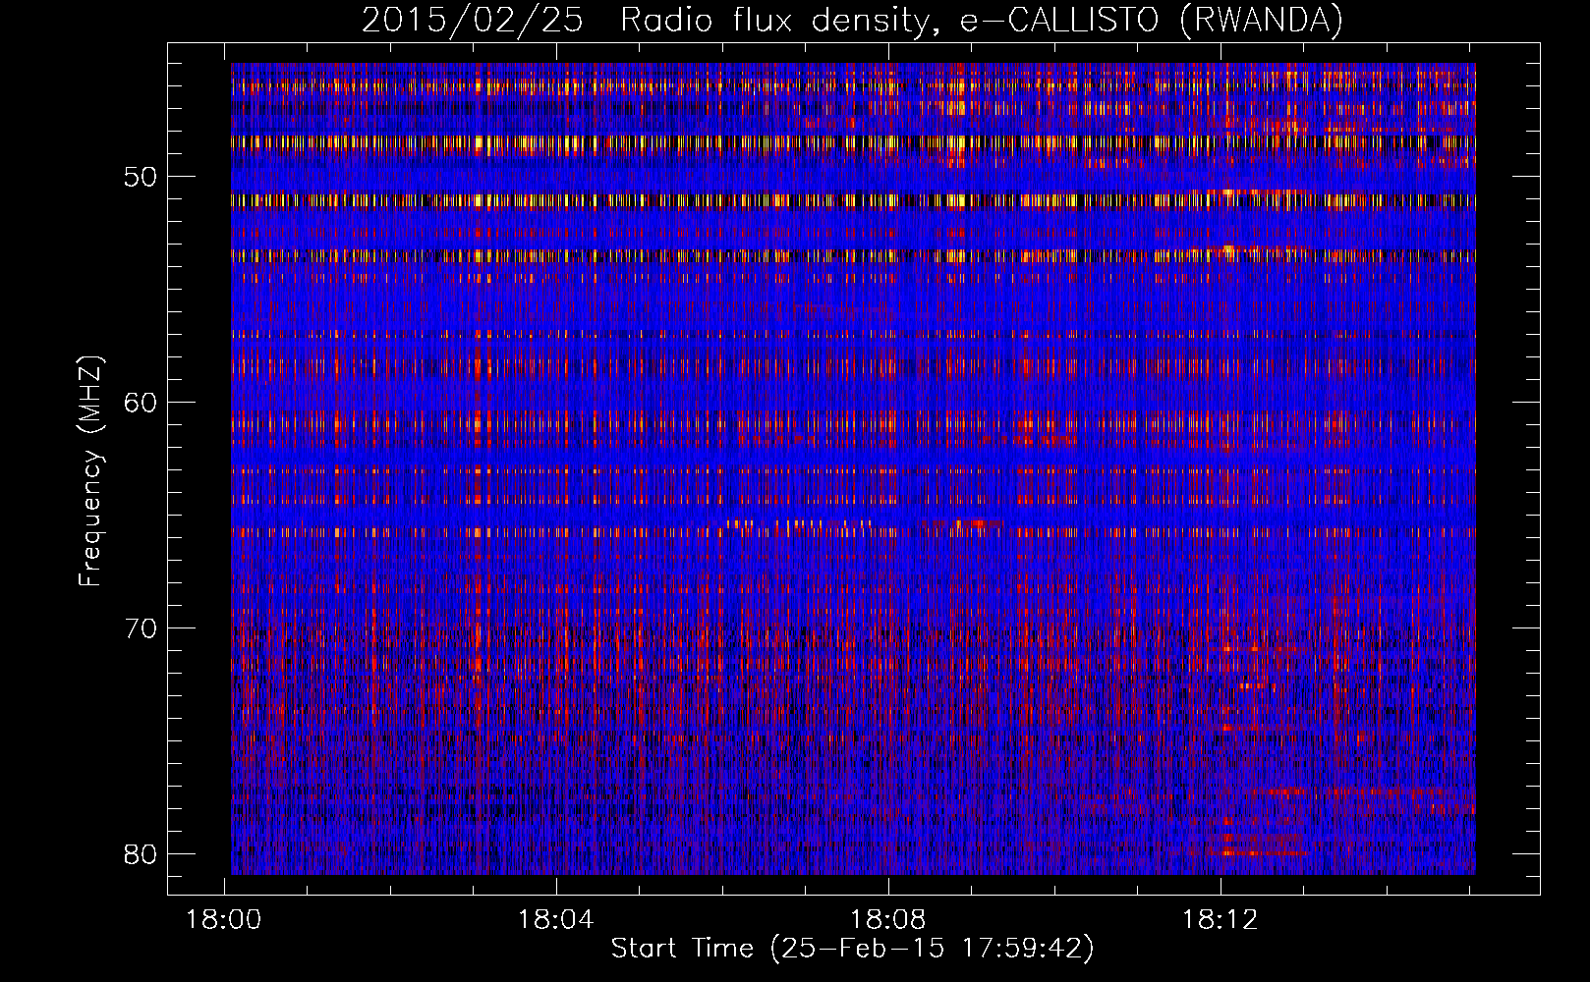
Task: Click the solid blue band near 64.5 MHz
Action: click(x=688, y=513)
